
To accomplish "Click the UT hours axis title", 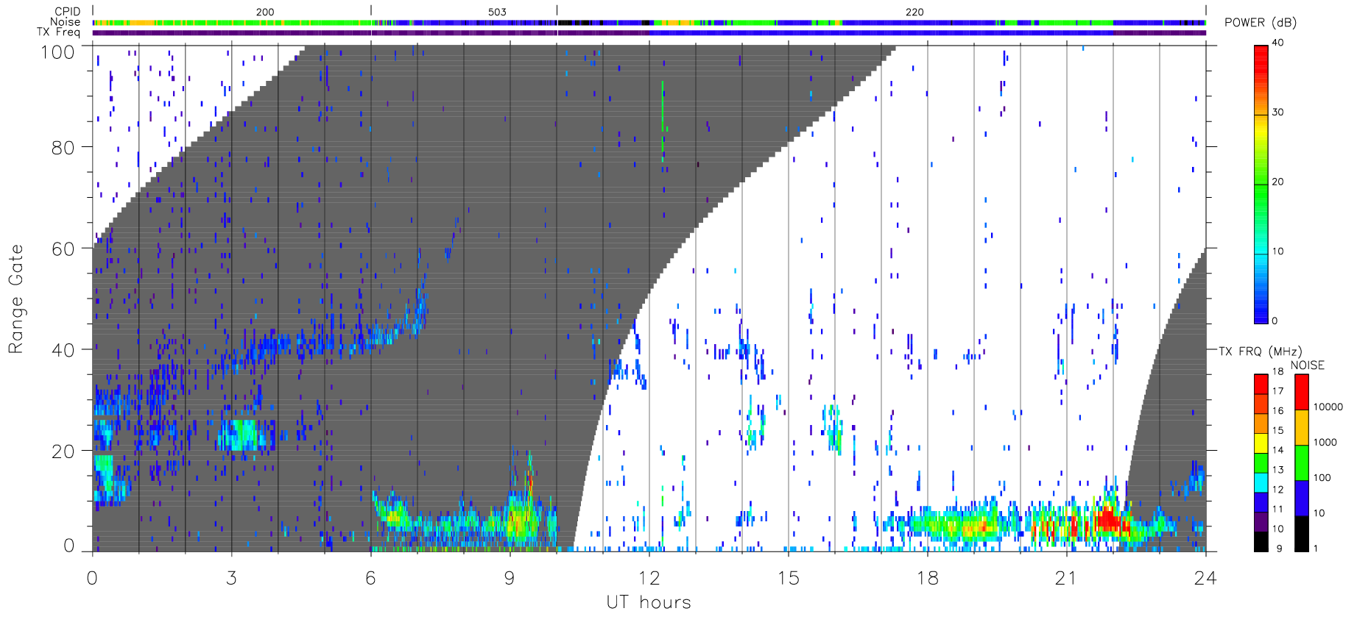I will coord(649,603).
